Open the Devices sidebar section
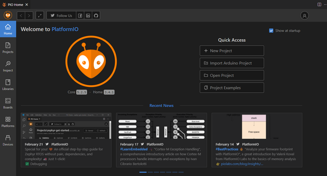 [8, 140]
